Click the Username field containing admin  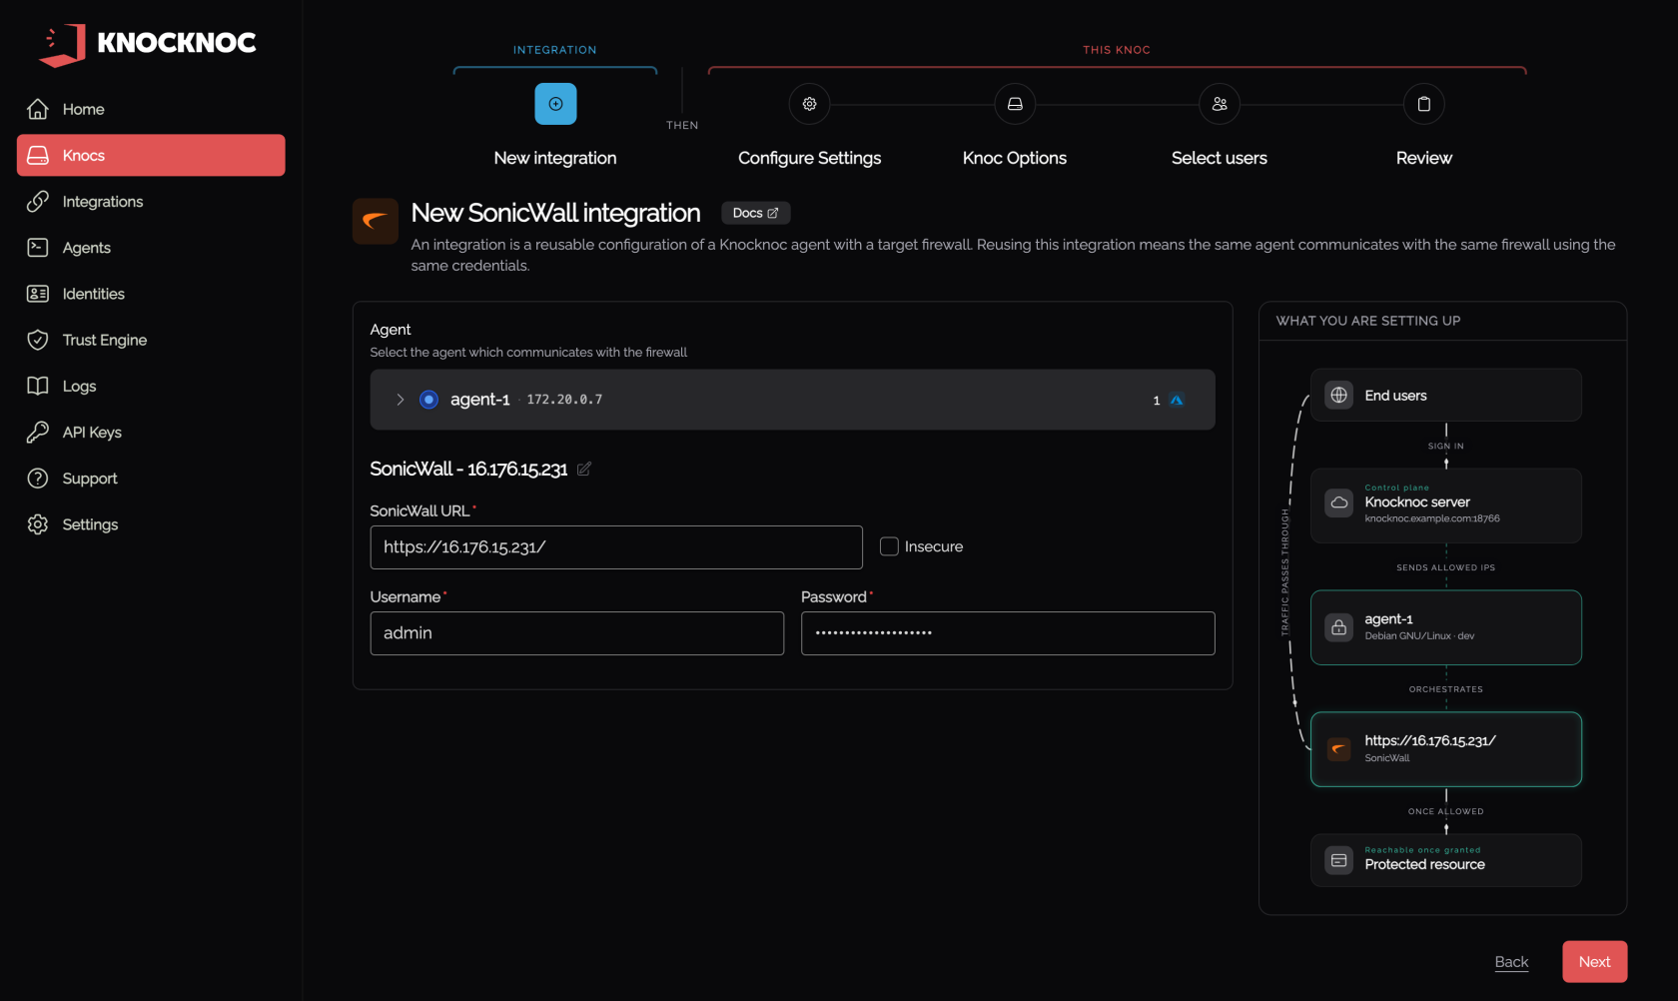pyautogui.click(x=577, y=633)
